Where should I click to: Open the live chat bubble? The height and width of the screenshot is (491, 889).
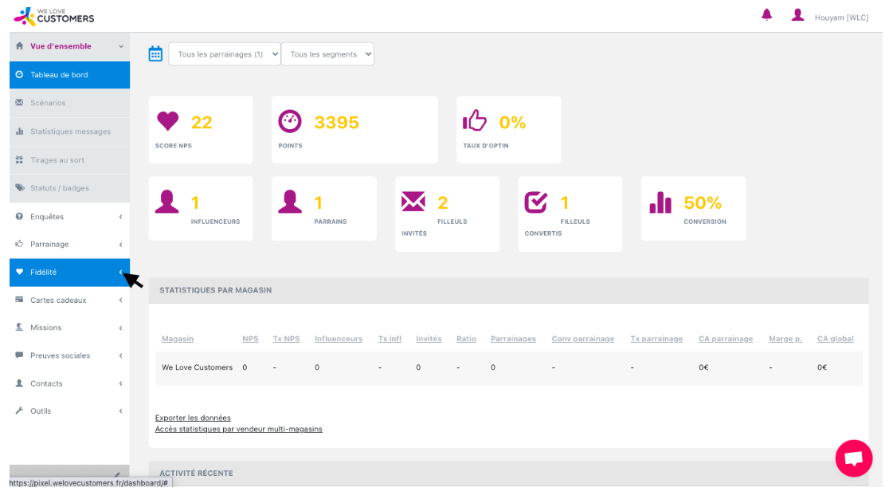point(853,458)
